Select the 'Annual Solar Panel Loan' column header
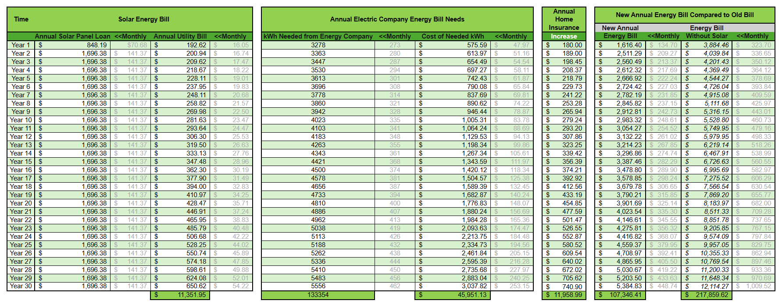The width and height of the screenshot is (782, 304). [x=72, y=36]
